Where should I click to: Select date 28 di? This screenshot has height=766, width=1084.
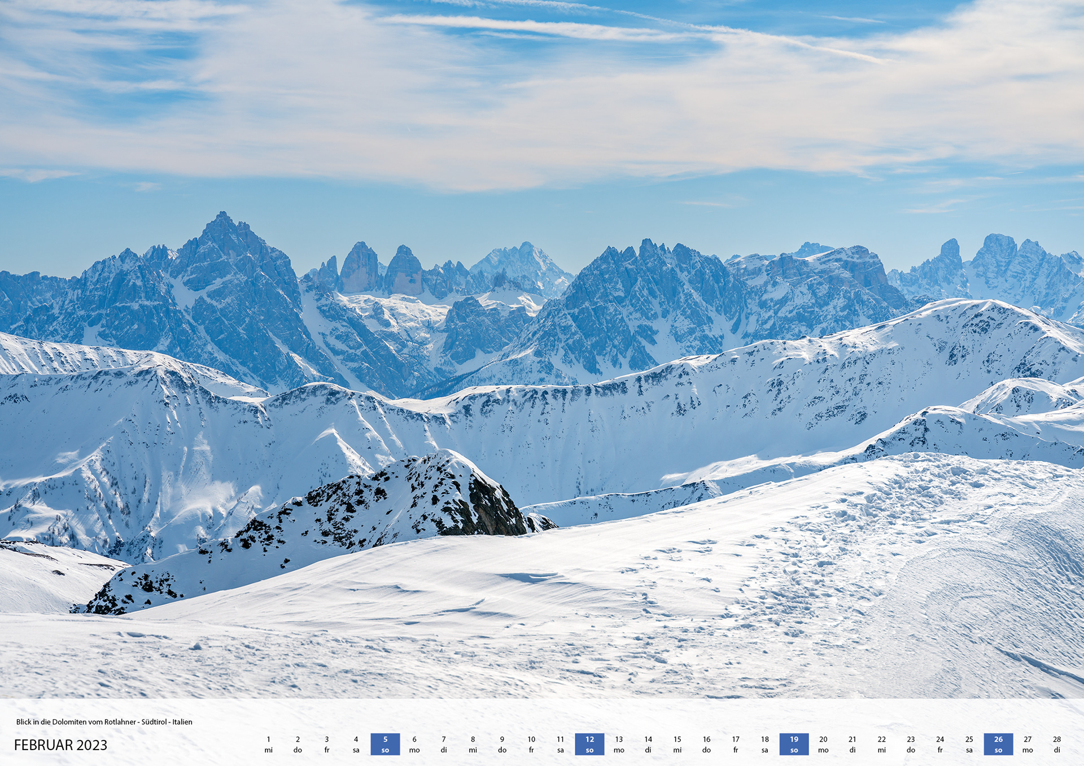click(1057, 745)
